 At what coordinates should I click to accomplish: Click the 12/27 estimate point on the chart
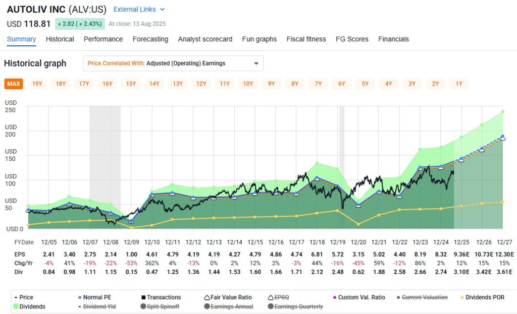pos(502,135)
